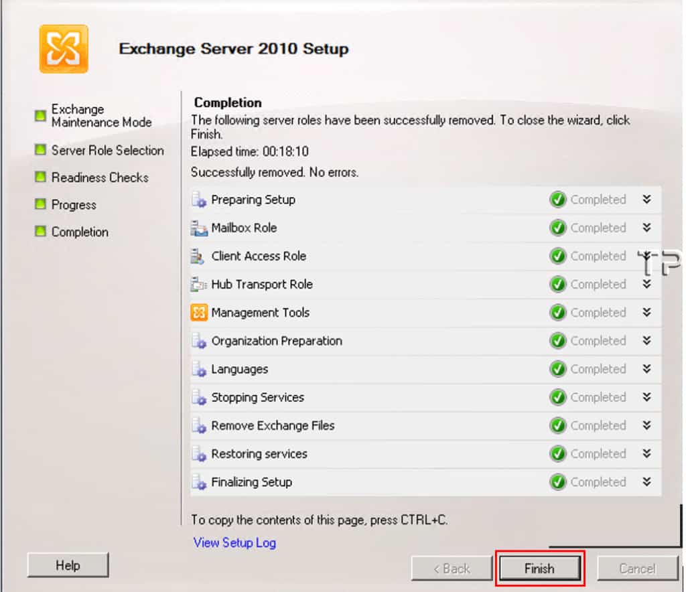The width and height of the screenshot is (686, 592).
Task: Click the Hub Transport Role label text
Action: tap(262, 284)
